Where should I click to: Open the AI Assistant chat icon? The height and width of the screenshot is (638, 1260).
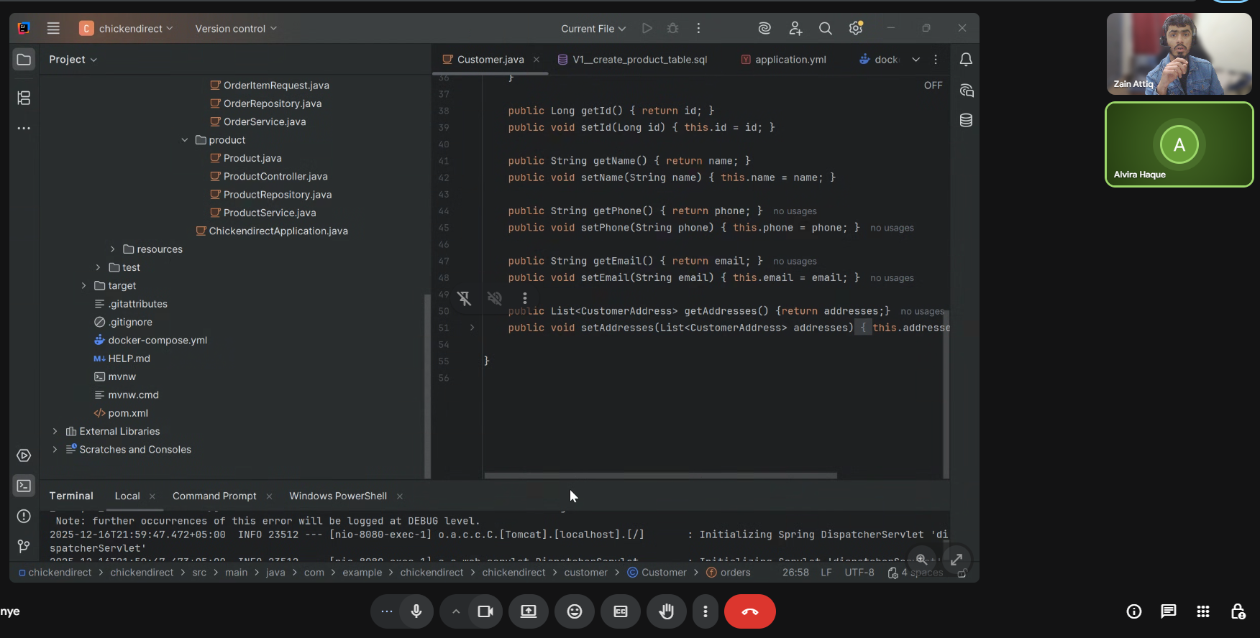point(966,90)
